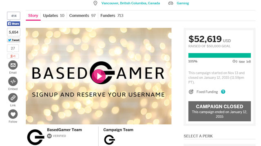This screenshot has width=261, height=146.
Task: Get the Embed code icon
Action: click(x=13, y=82)
